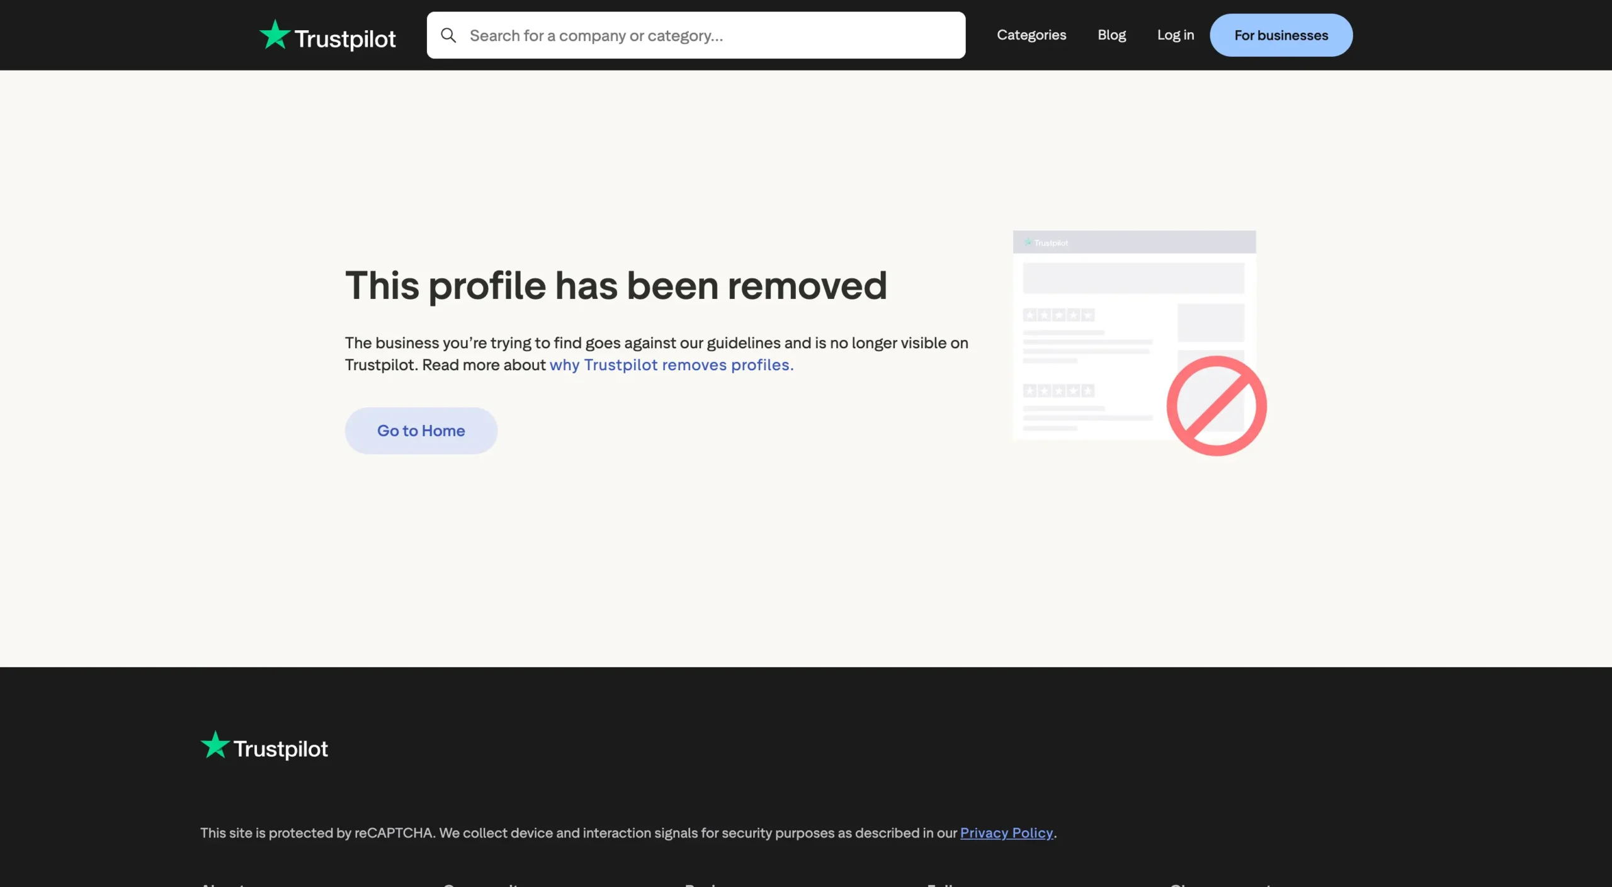
Task: Click the reCAPTCHA protection notice text
Action: 628,833
